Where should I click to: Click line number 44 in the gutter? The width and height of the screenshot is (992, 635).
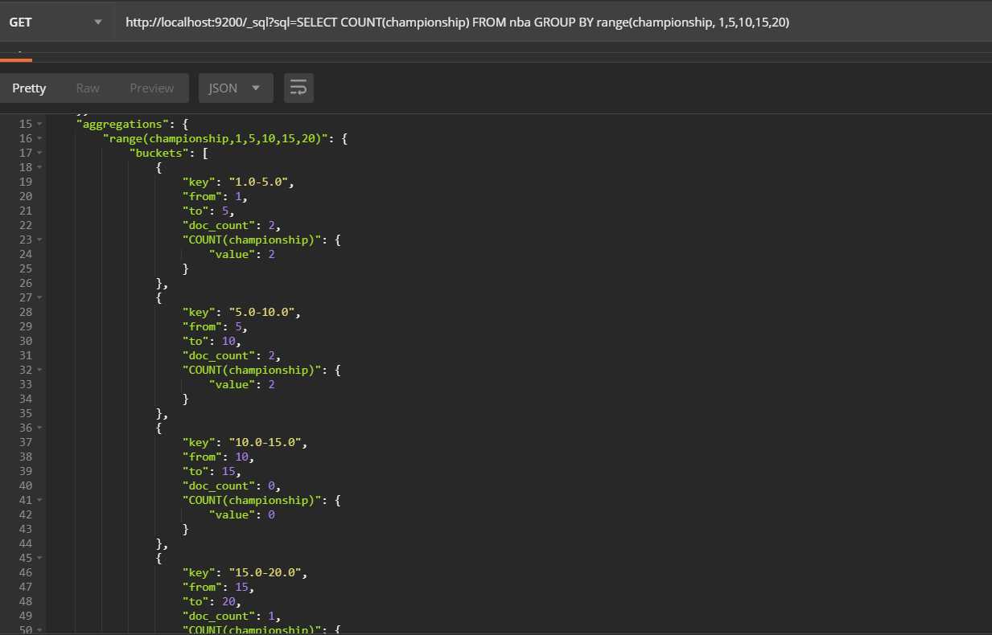(25, 543)
